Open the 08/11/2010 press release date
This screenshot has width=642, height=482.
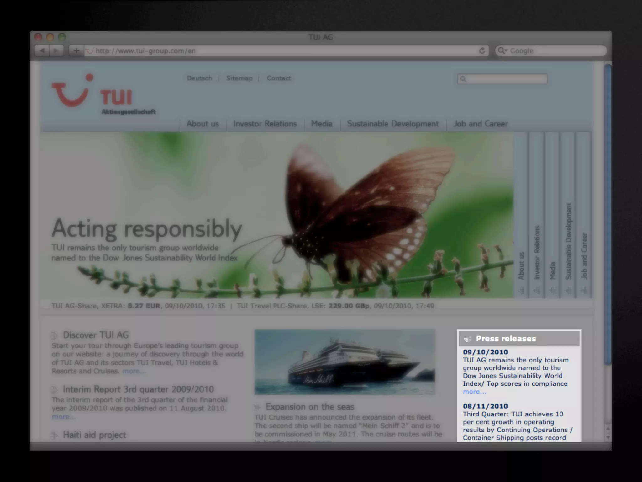[485, 406]
